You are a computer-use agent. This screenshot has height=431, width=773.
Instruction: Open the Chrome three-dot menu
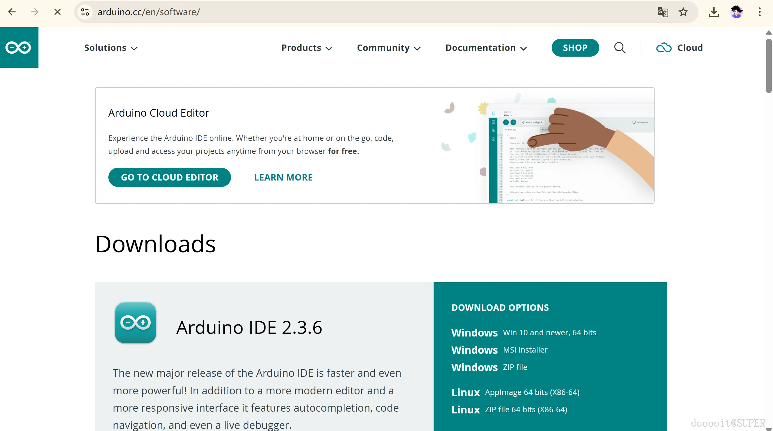(759, 12)
